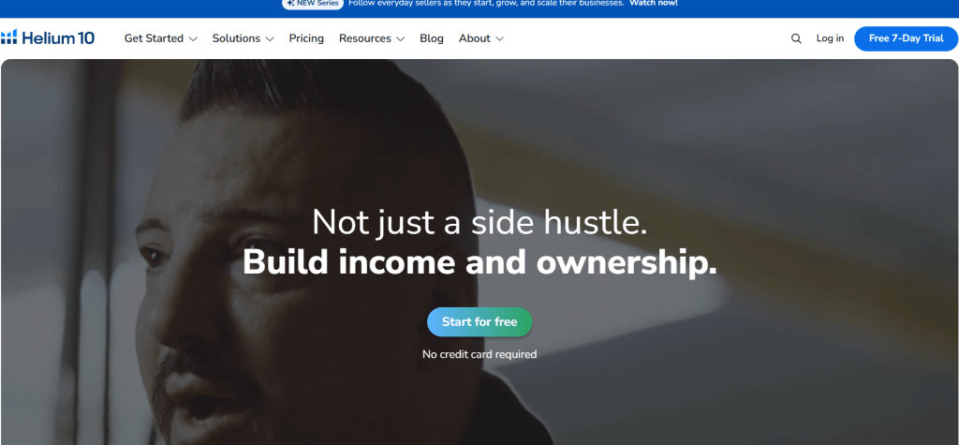The width and height of the screenshot is (959, 445).
Task: Follow the Watch now! banner link
Action: [x=653, y=3]
